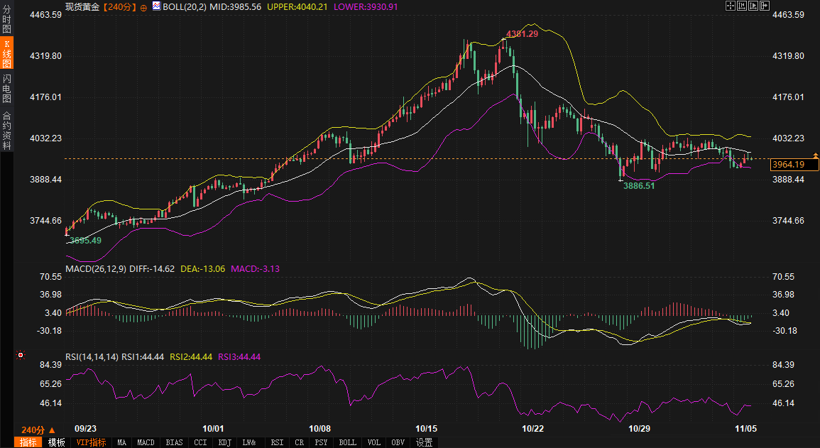Open the VIP指标 button
The width and height of the screenshot is (820, 448).
[x=91, y=442]
